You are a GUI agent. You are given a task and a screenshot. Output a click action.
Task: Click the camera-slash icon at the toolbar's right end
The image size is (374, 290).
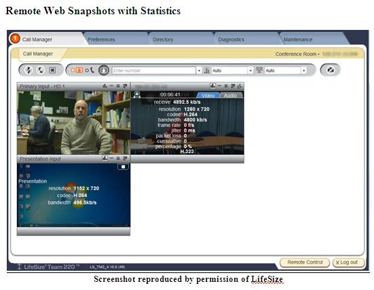[x=331, y=70]
